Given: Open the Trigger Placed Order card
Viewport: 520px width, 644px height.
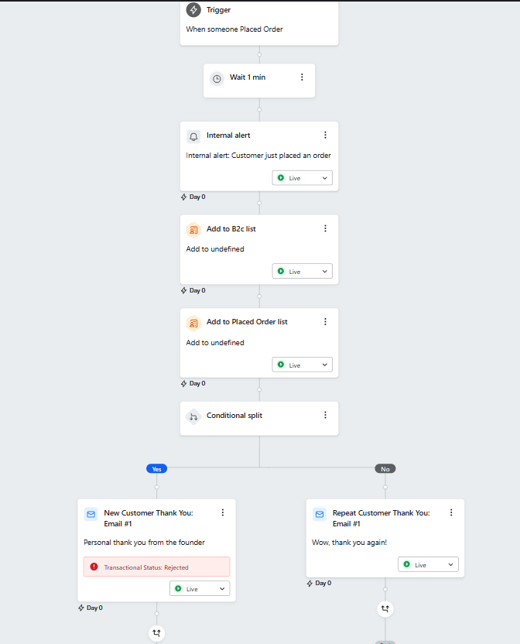Looking at the screenshot, I should coord(259,23).
